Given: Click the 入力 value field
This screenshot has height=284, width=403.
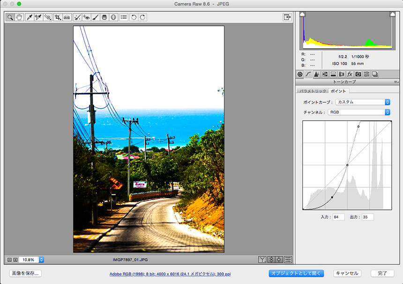Looking at the screenshot, I should [x=338, y=217].
